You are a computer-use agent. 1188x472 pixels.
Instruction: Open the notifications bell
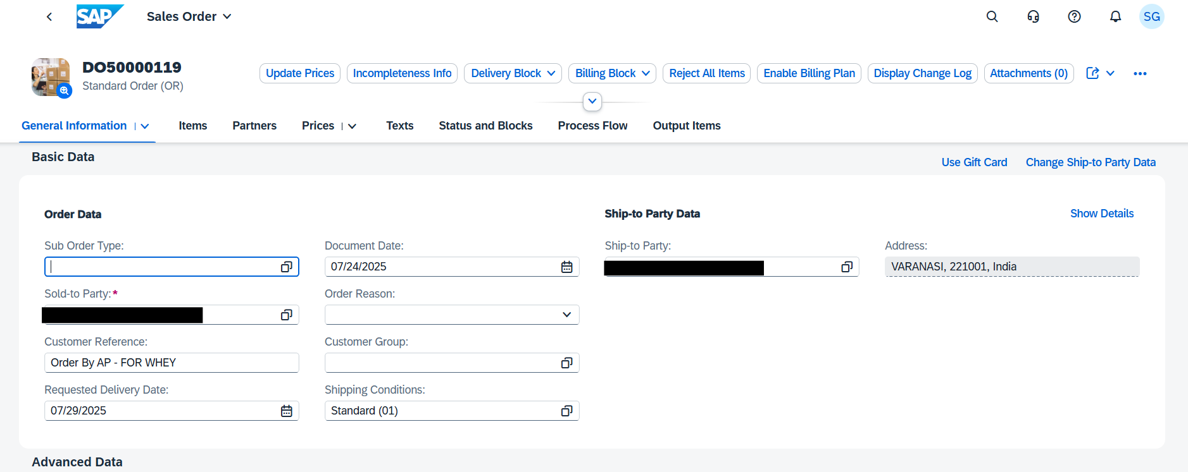pyautogui.click(x=1115, y=17)
